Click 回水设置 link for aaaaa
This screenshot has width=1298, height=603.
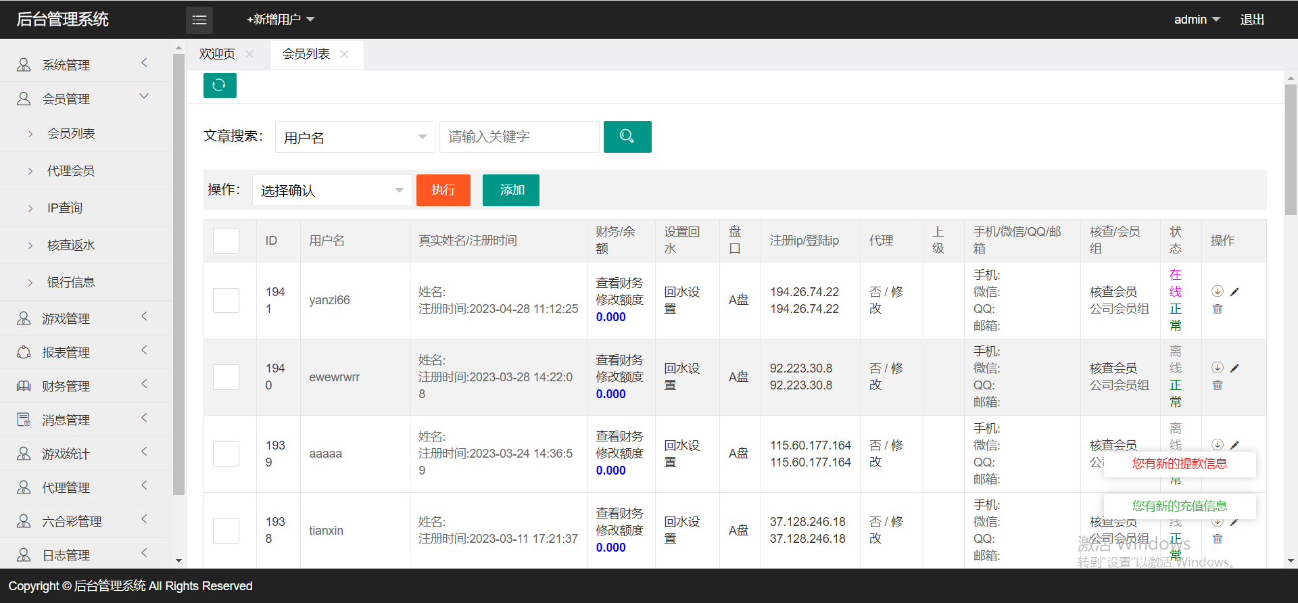pos(682,454)
